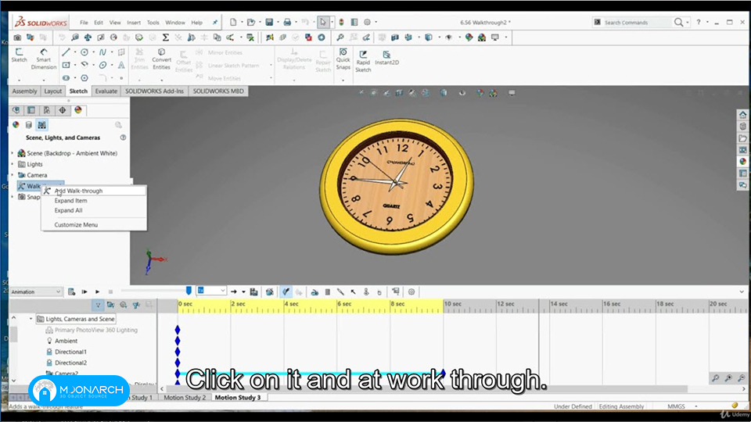Viewport: 751px width, 422px height.
Task: Switch to the Motion Study 2 tab
Action: [185, 398]
